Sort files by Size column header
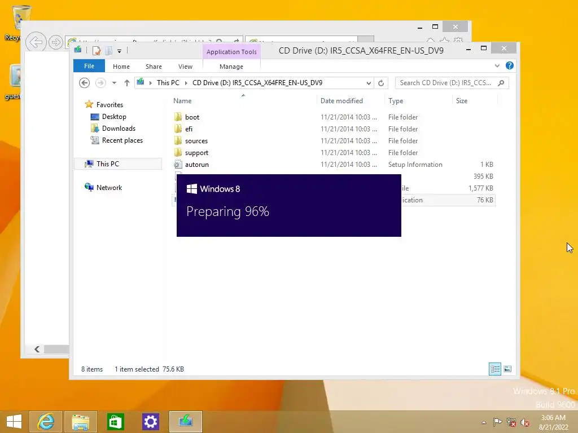578x433 pixels. 462,101
